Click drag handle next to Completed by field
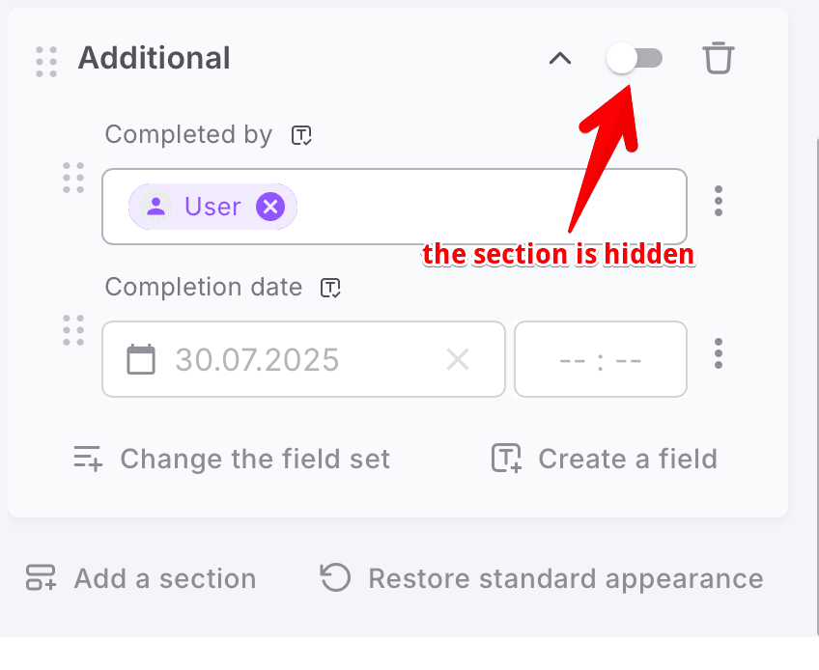Screen dimensions: 819x670 pyautogui.click(x=73, y=178)
